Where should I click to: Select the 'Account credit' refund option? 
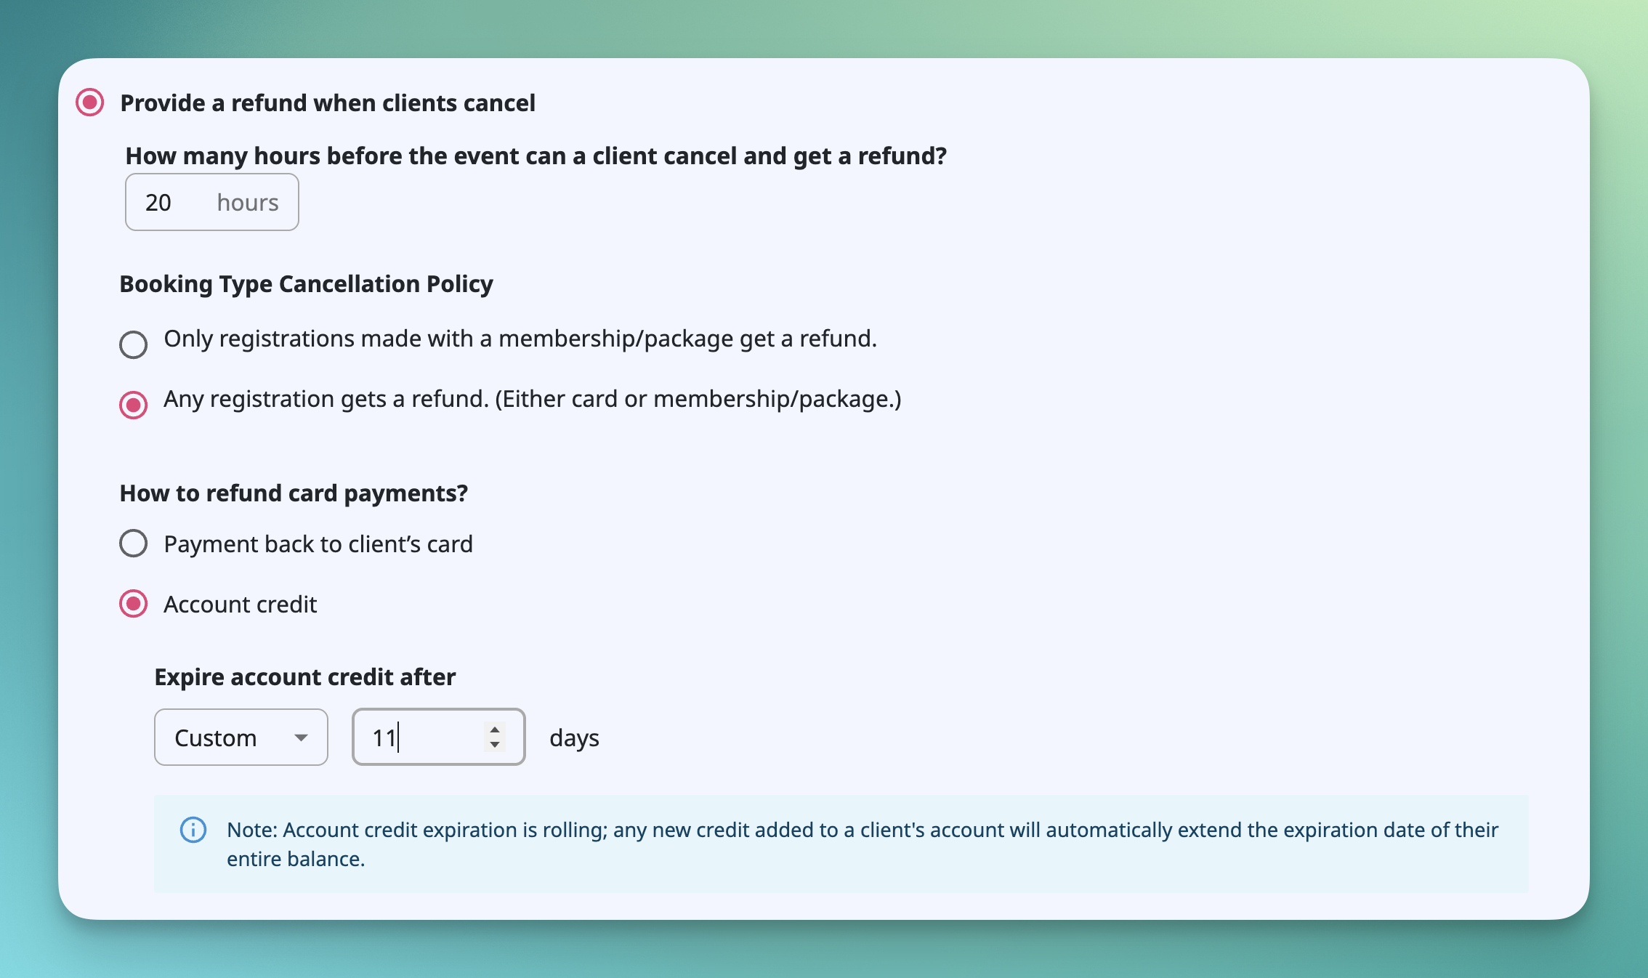[x=133, y=603]
